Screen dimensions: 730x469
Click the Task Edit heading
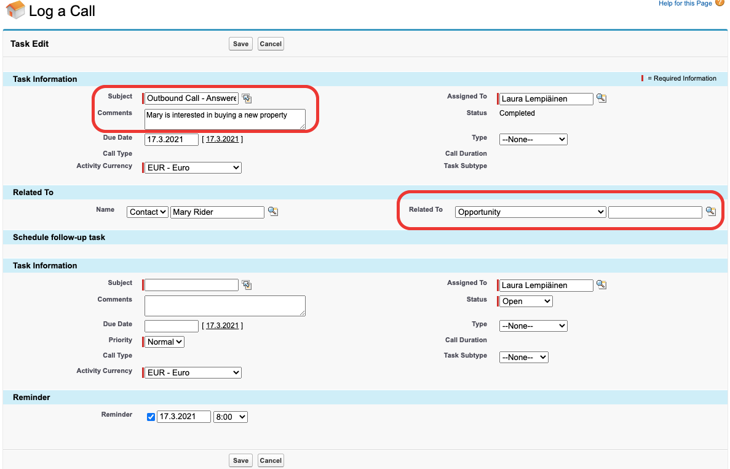pos(30,44)
